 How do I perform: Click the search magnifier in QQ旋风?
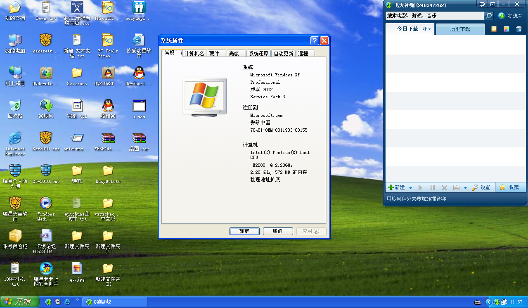(489, 16)
